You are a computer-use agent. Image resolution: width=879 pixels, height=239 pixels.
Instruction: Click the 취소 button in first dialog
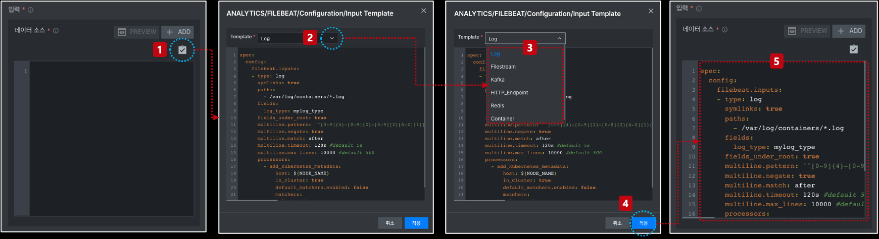tap(390, 223)
